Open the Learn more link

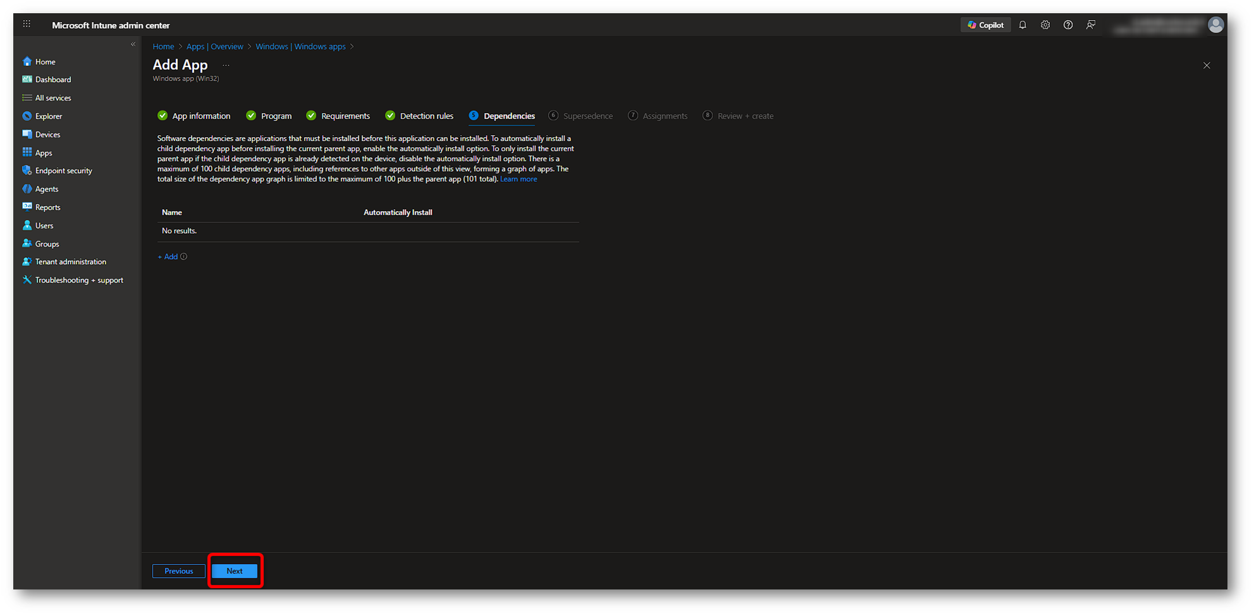point(519,179)
